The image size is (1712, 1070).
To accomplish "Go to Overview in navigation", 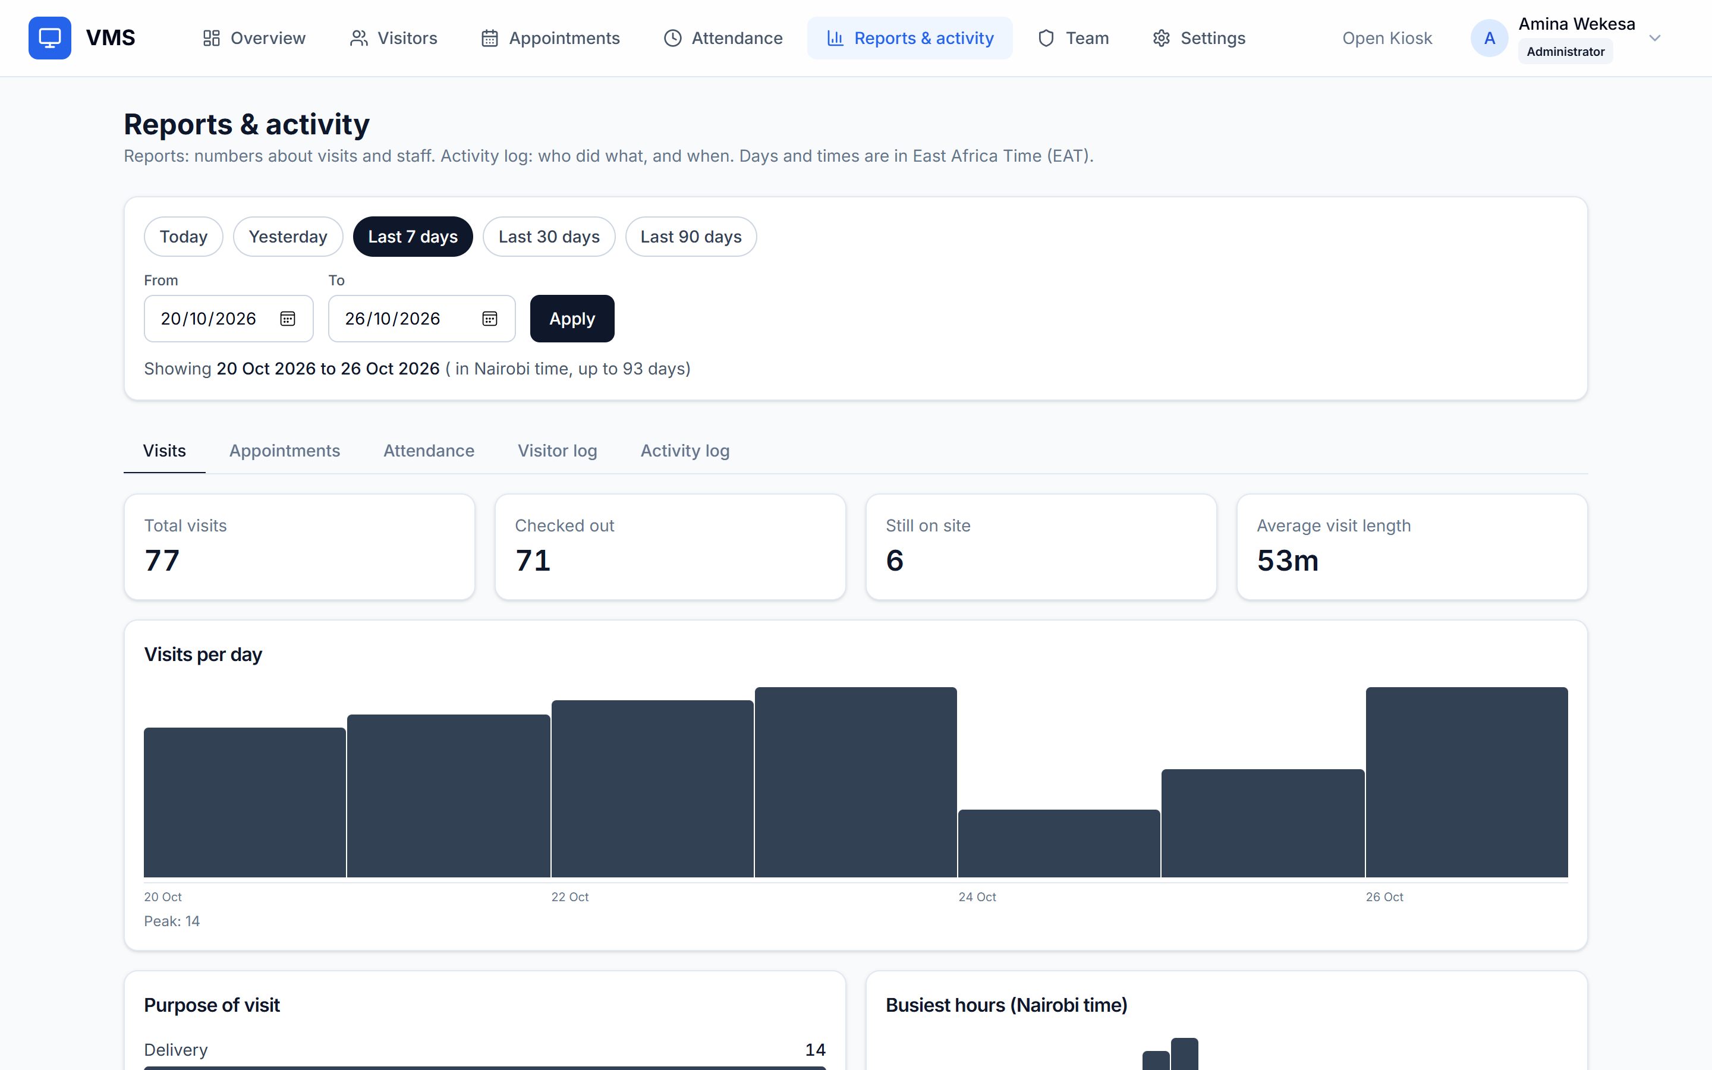I will pos(254,38).
